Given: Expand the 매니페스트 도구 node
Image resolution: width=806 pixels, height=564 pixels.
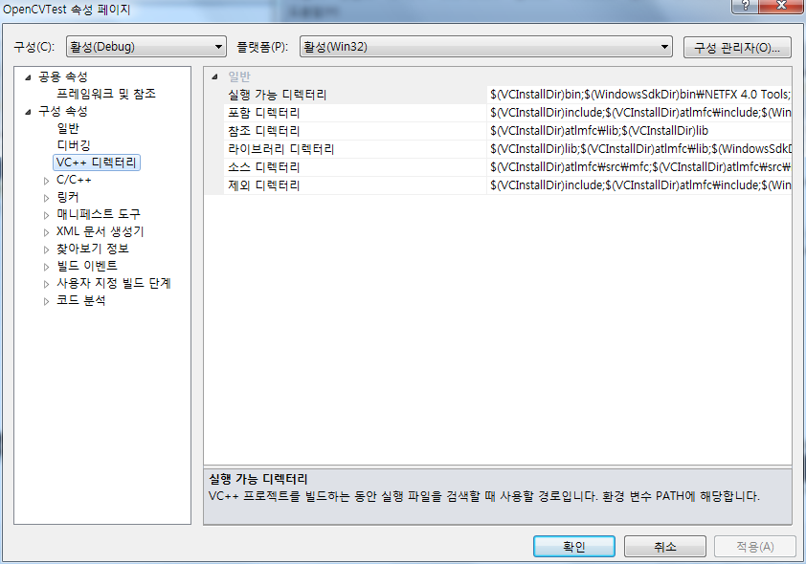Looking at the screenshot, I should click(x=45, y=214).
